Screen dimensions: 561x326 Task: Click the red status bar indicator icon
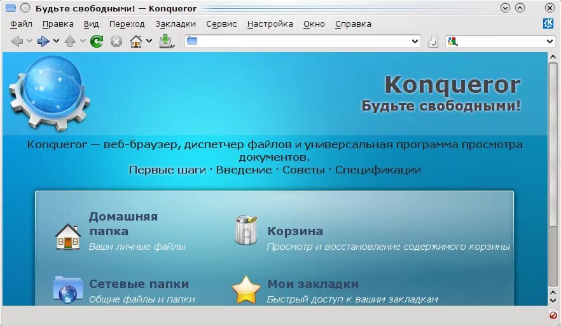pyautogui.click(x=553, y=315)
